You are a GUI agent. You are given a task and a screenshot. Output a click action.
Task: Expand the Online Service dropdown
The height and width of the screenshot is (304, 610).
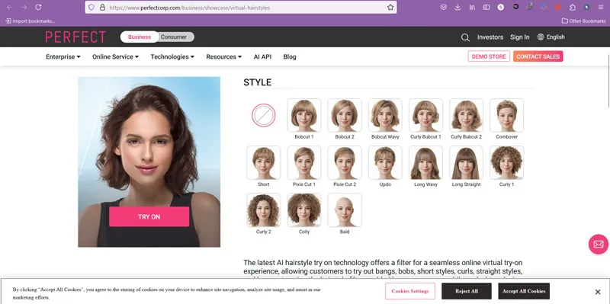[116, 56]
